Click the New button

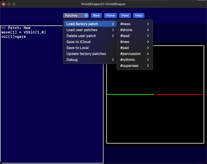pos(96,16)
